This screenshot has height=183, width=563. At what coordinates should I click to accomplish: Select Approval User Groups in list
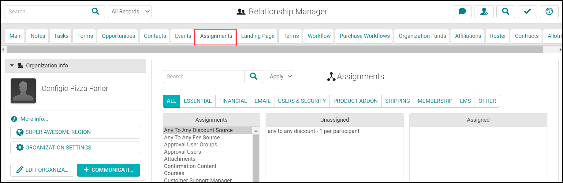[190, 145]
